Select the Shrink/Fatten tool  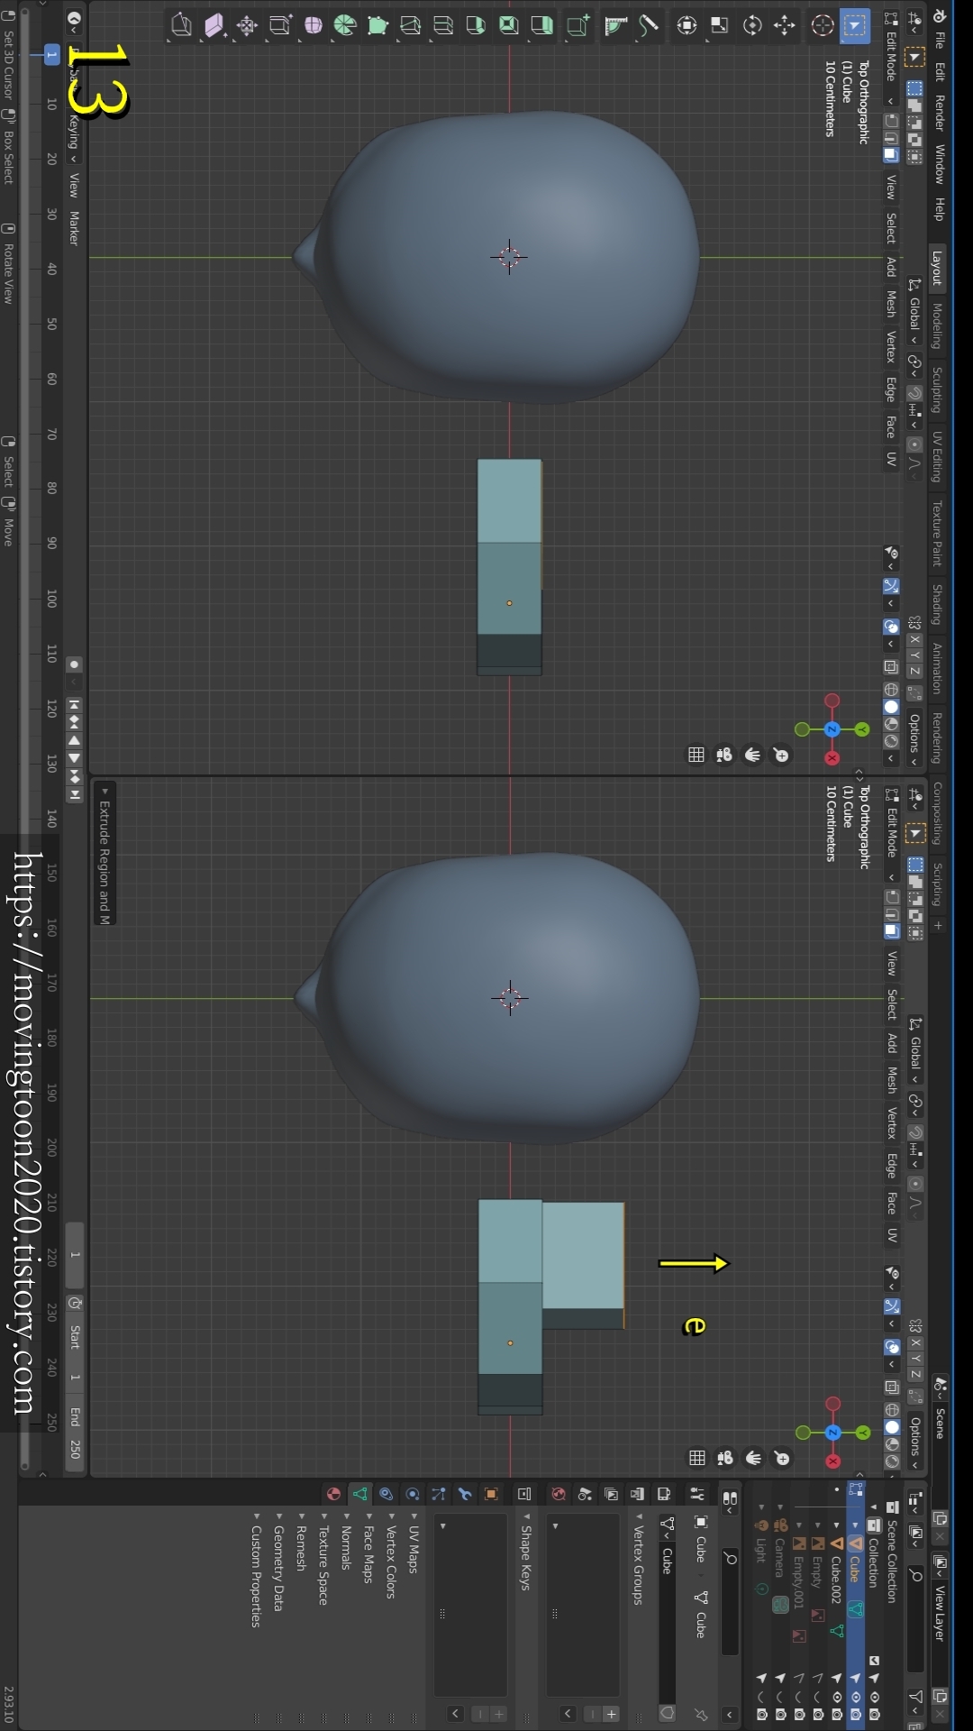tap(247, 26)
